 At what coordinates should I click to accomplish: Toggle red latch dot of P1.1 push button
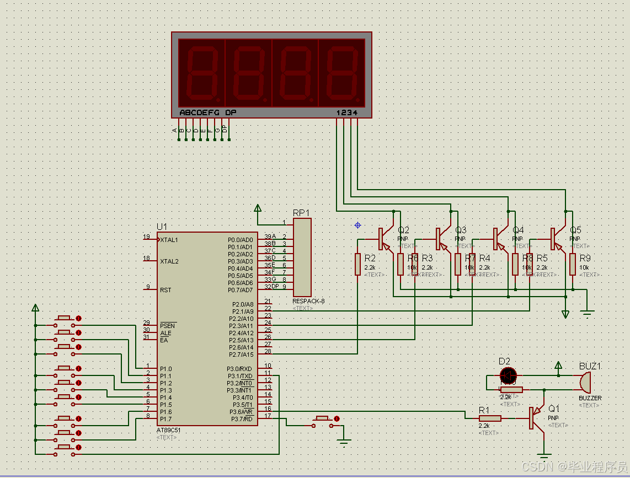(x=79, y=332)
